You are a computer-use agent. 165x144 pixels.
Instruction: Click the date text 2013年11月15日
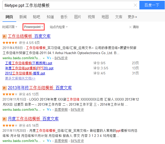click(14, 99)
